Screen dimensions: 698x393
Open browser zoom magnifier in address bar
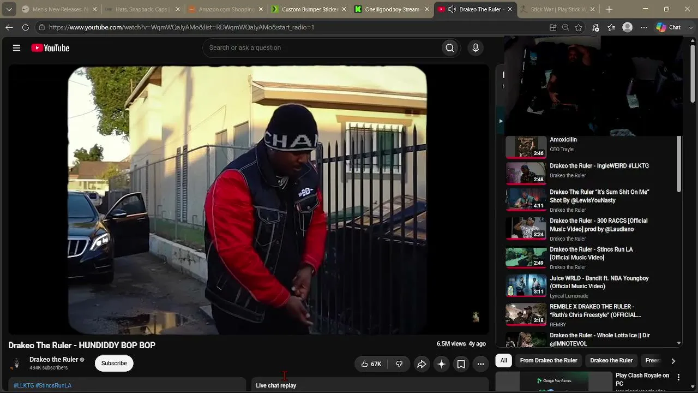pos(565,27)
